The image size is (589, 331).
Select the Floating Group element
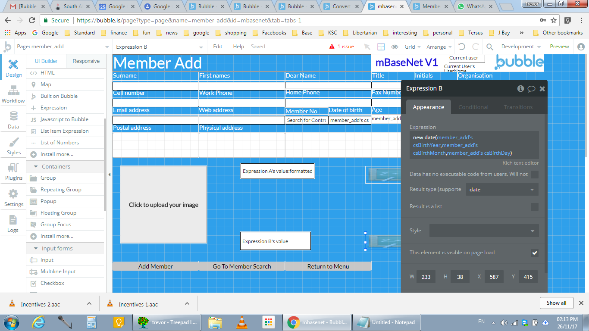(58, 213)
